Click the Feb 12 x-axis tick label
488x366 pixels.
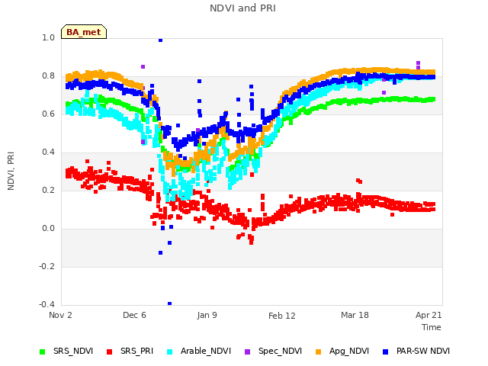click(x=282, y=316)
